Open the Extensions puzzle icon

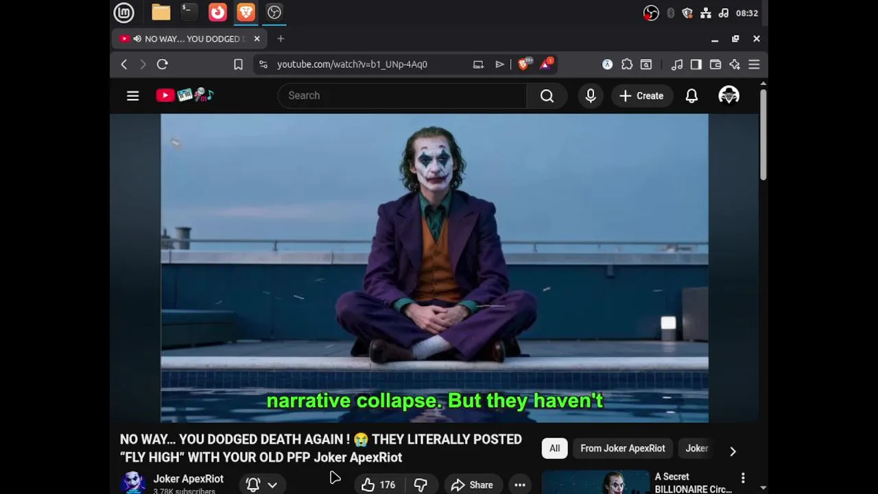point(627,64)
